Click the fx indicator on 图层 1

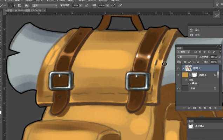(x=215, y=75)
